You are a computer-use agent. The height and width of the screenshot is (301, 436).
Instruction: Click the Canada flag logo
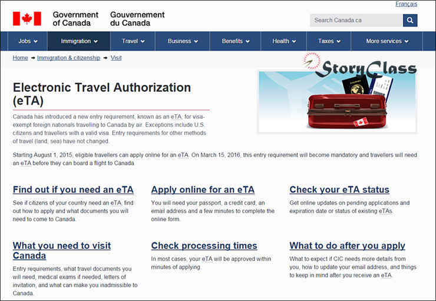click(27, 19)
